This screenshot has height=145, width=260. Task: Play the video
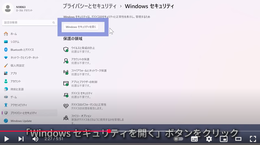[7, 139]
